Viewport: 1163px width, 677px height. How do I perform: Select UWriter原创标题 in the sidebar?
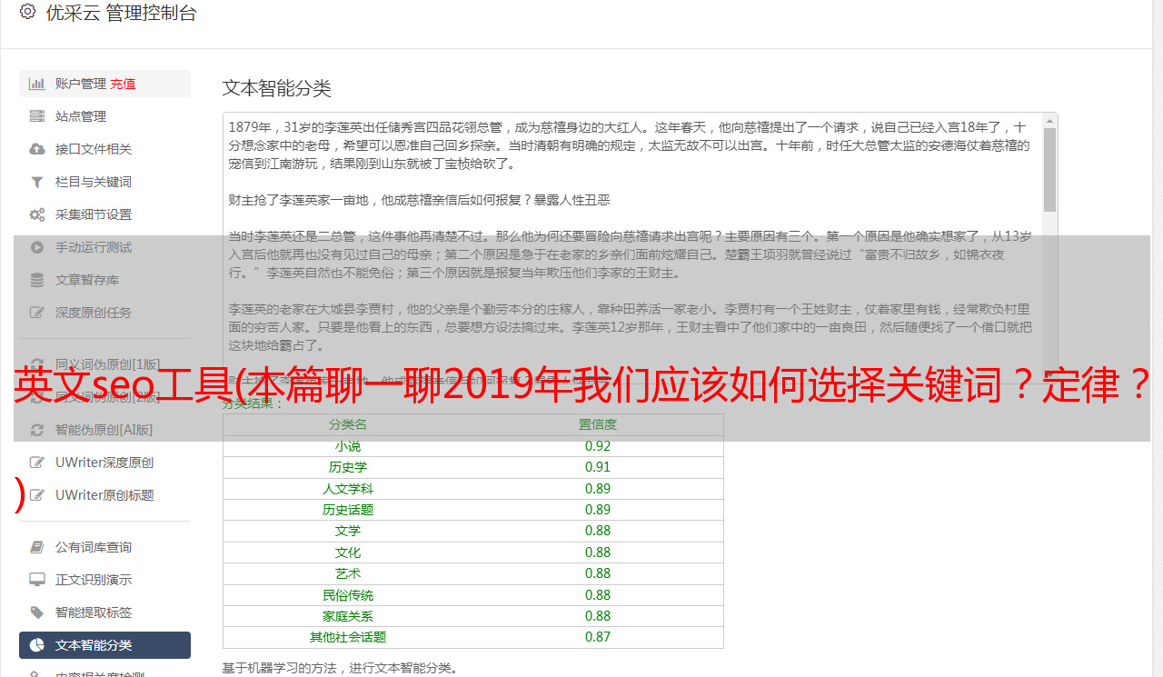pos(104,495)
